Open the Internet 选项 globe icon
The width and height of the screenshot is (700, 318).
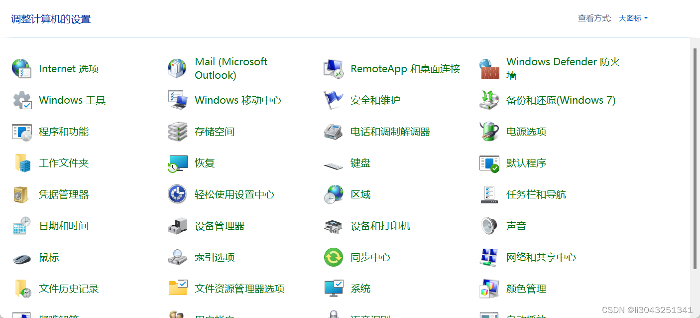pos(21,68)
